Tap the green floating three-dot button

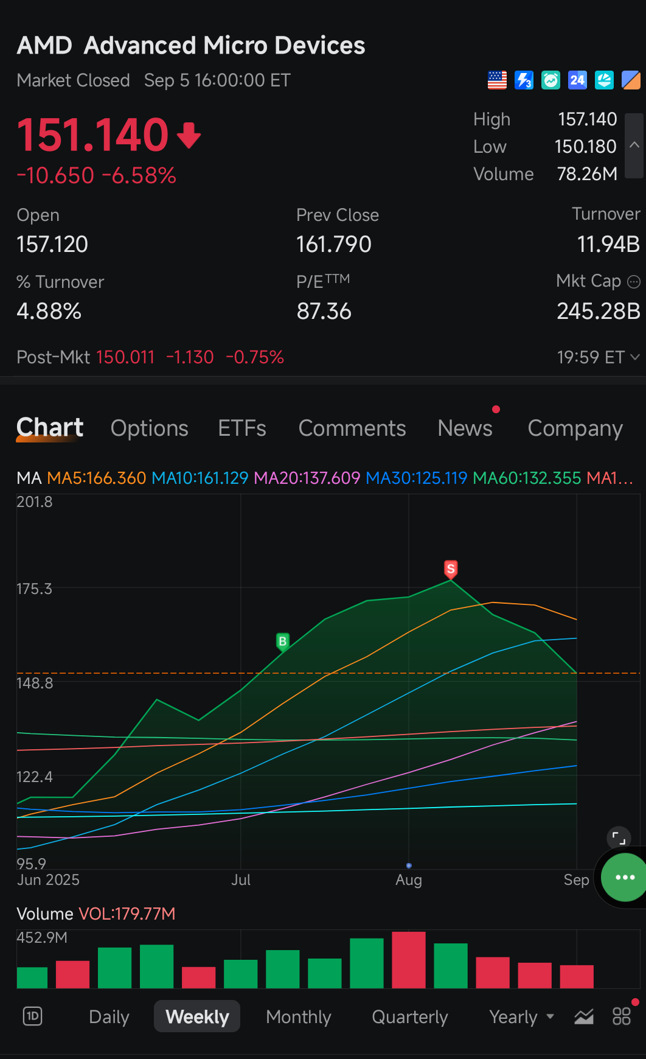point(625,877)
